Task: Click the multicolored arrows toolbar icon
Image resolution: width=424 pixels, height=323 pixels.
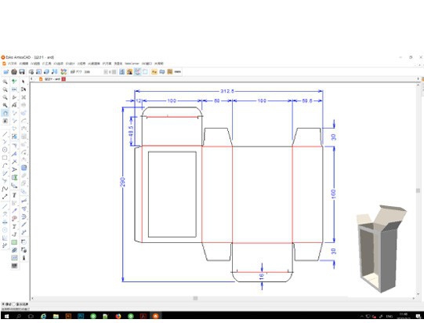Action: coord(63,71)
